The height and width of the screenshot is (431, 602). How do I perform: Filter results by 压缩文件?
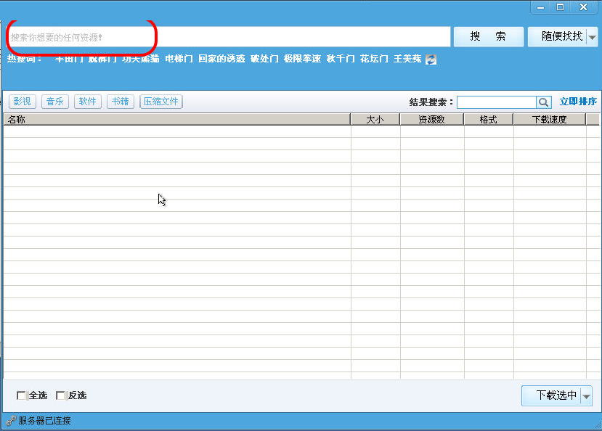[x=161, y=102]
